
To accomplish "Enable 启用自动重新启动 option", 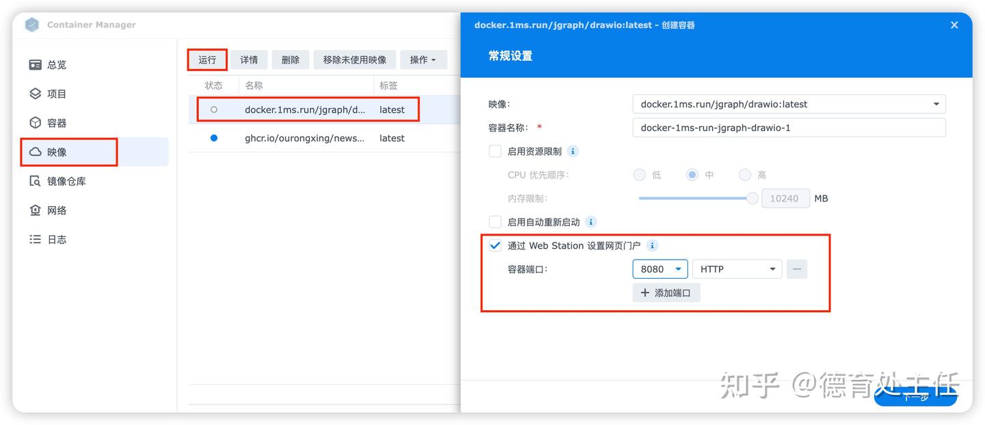I will pos(495,221).
